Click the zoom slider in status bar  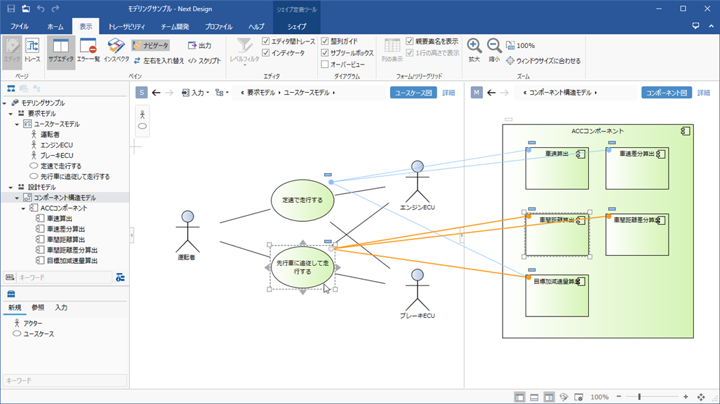coord(639,397)
